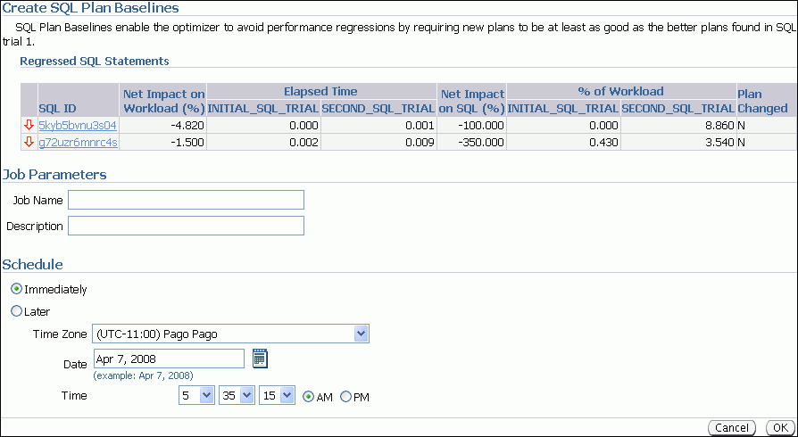This screenshot has width=798, height=437.
Task: Click the % of Workload group header
Action: (621, 92)
